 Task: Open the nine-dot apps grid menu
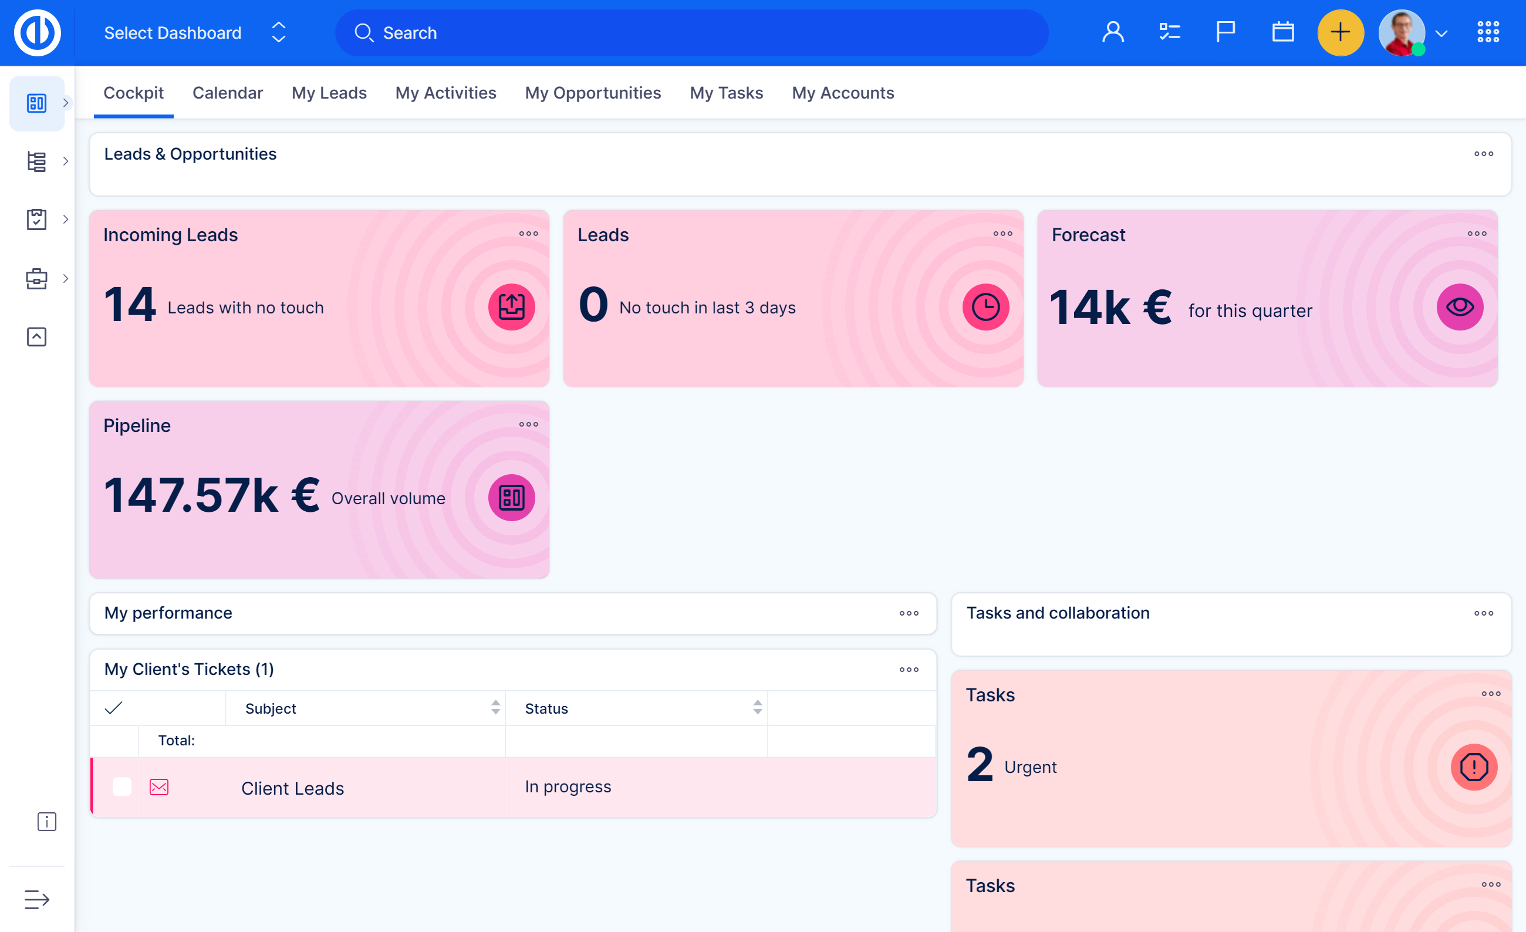click(x=1488, y=32)
